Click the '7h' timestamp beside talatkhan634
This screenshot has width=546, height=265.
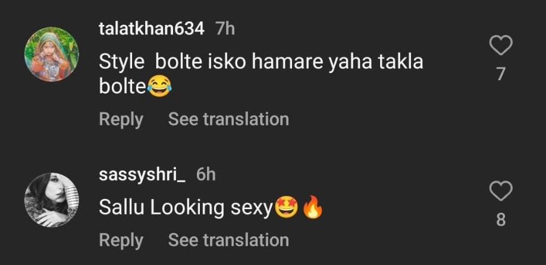(x=225, y=29)
